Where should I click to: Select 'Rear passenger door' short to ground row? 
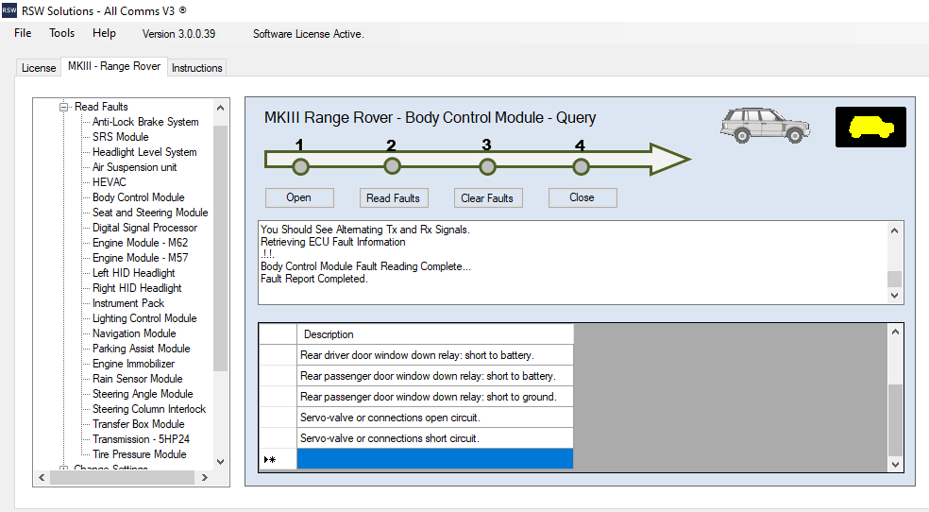(x=435, y=397)
